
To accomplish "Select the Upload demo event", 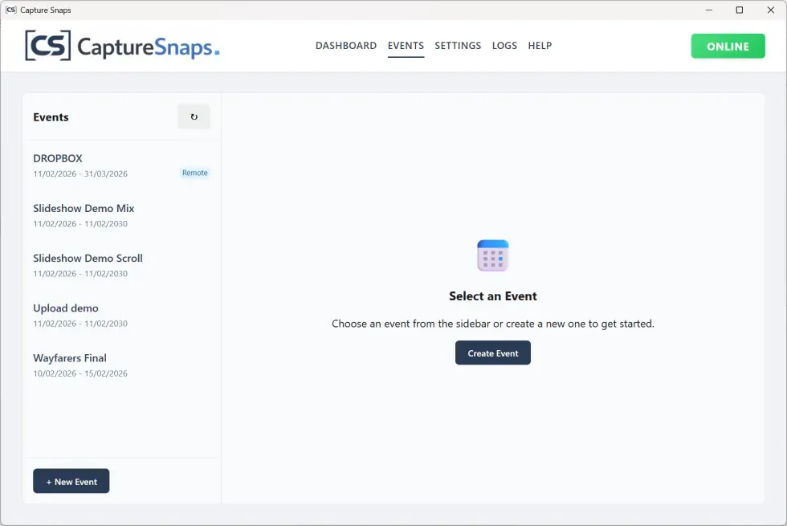I will [121, 315].
